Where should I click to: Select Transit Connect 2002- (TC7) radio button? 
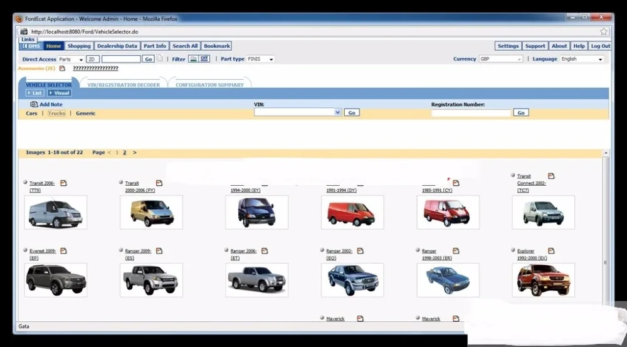coord(513,175)
